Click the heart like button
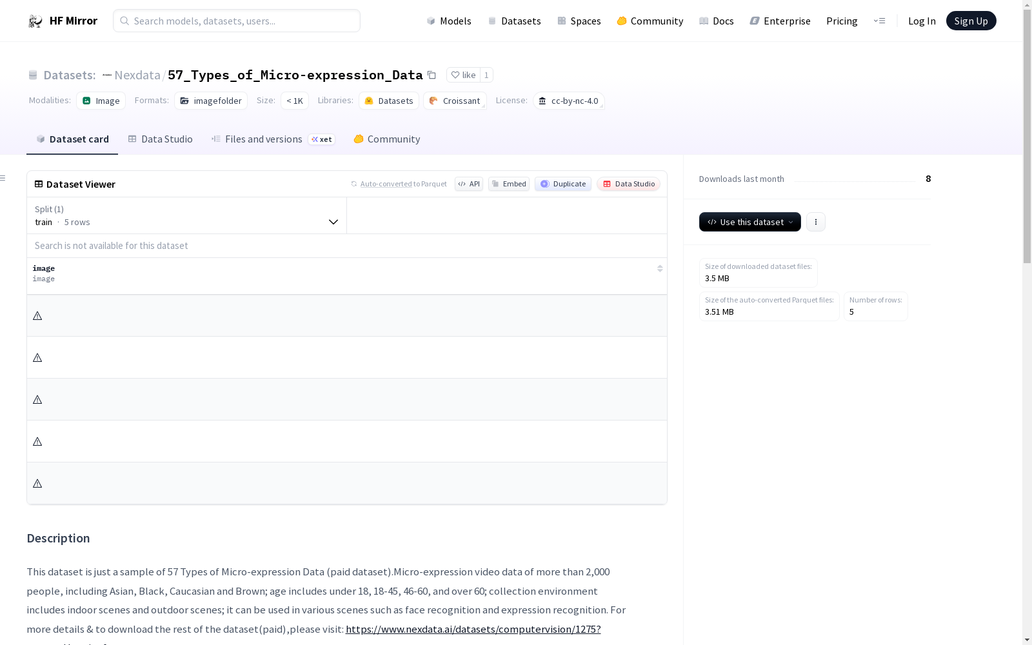This screenshot has height=645, width=1032. [463, 75]
